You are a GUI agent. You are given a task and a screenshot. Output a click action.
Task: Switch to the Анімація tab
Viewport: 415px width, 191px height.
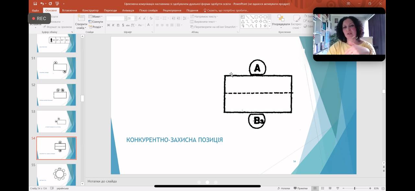[128, 10]
